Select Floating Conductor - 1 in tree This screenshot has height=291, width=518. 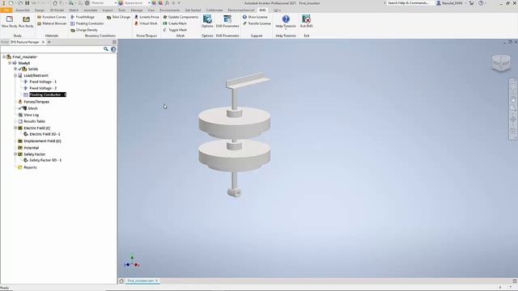(x=48, y=95)
